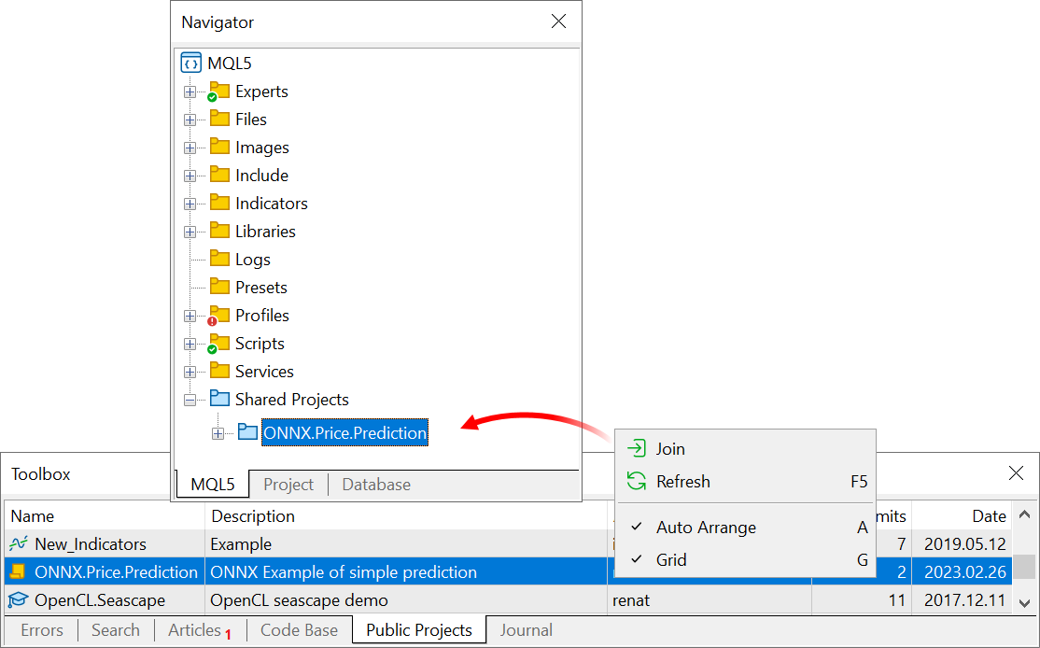Collapse the Shared Projects node
The height and width of the screenshot is (648, 1040).
coord(190,399)
